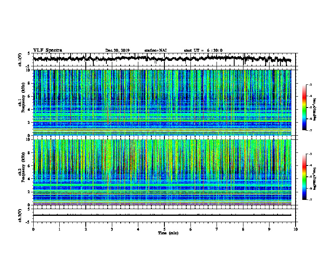Click time axis tick label '6'
Screen dimensions: 333x257
click(x=191, y=229)
